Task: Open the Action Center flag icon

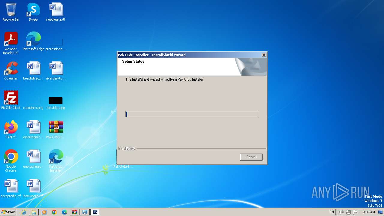Action: pos(355,212)
